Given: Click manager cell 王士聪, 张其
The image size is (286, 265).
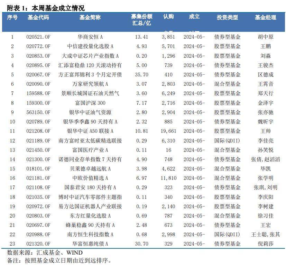Looking at the screenshot, I should (265, 235).
